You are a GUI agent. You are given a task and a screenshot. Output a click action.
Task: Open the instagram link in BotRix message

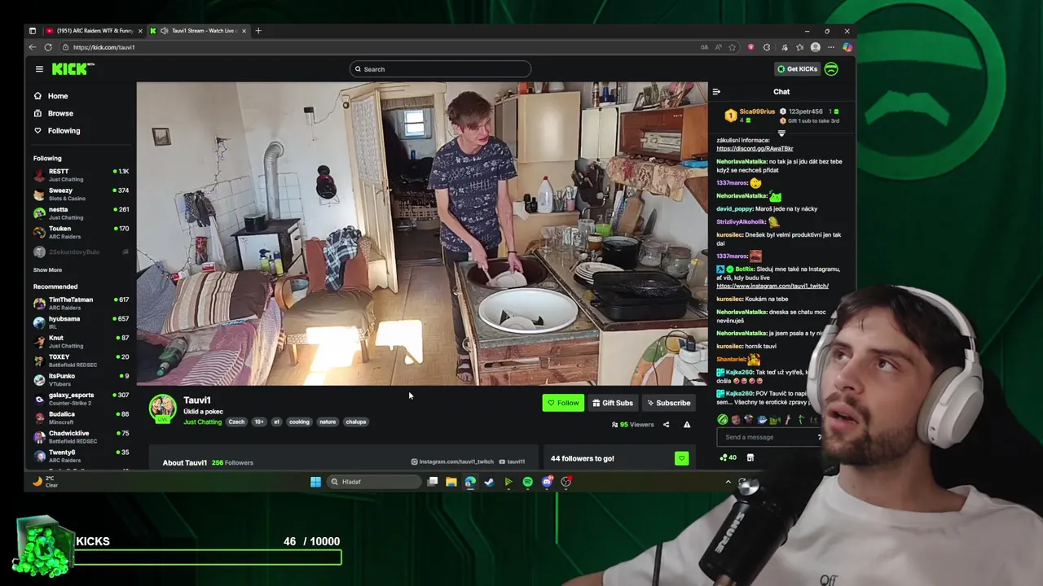772,286
